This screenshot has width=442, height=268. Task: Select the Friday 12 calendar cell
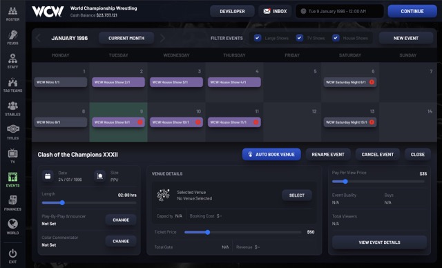292,122
